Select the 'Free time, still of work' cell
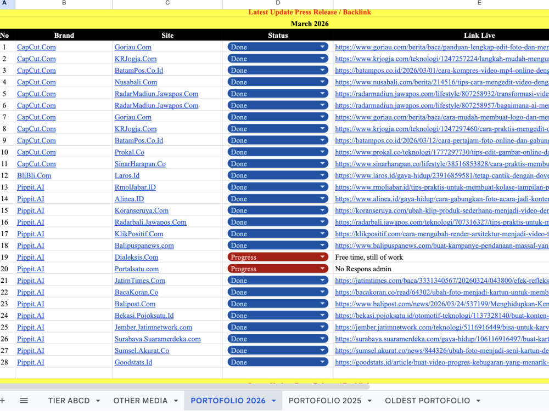This screenshot has width=549, height=411. 441,257
